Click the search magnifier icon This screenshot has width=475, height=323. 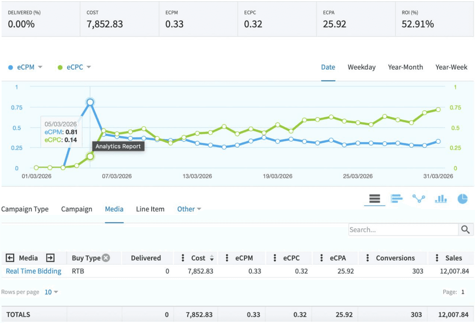pyautogui.click(x=466, y=230)
